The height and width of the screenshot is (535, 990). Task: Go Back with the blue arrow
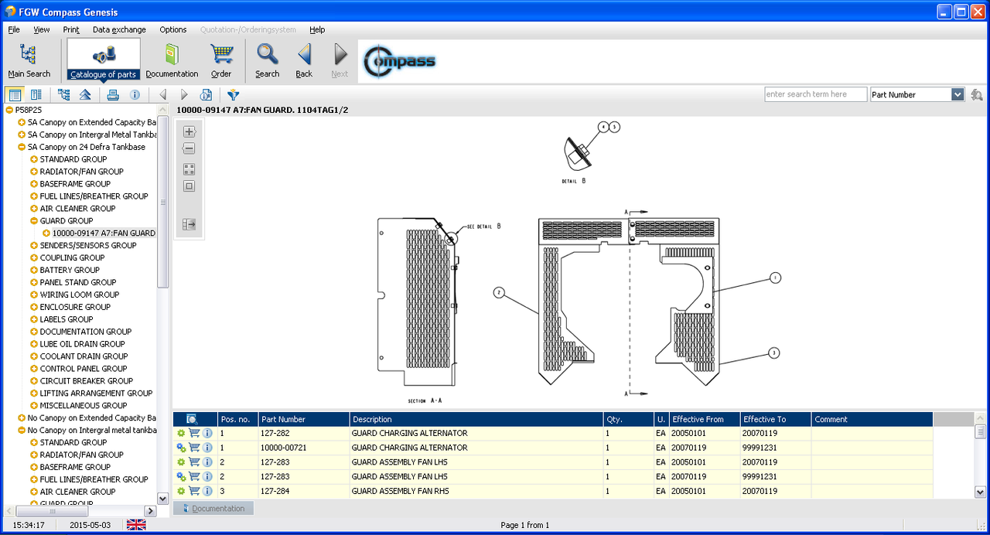tap(304, 60)
